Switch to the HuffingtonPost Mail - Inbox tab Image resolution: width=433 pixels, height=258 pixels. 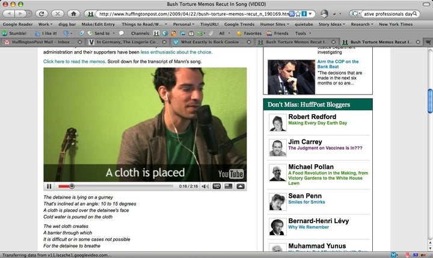[x=43, y=42]
